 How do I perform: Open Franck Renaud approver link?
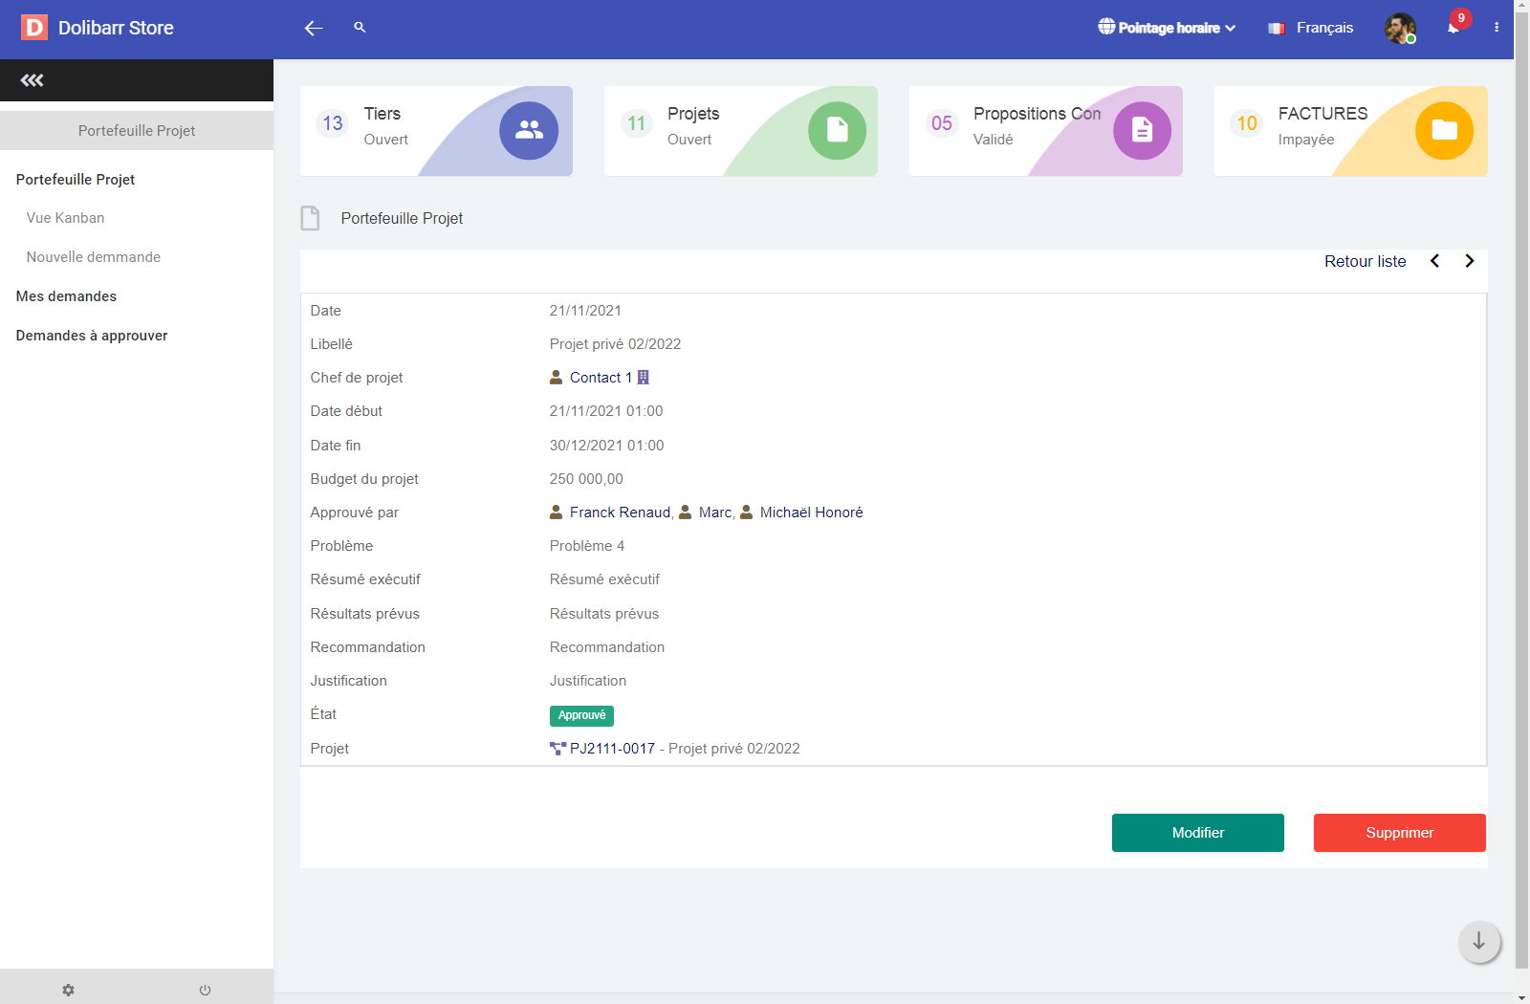(x=621, y=513)
